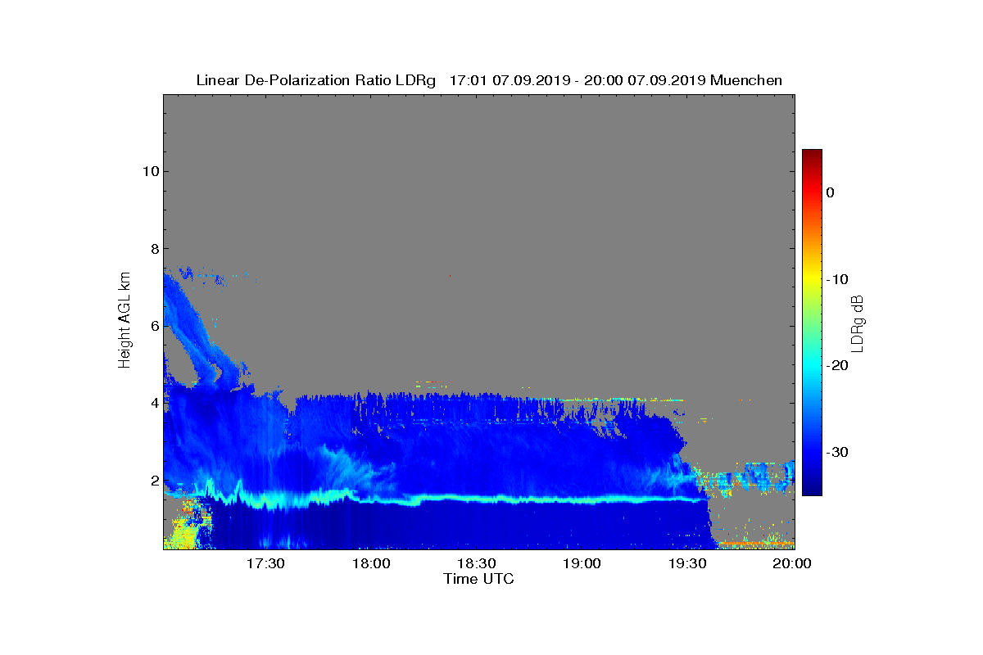Click the 19:00 time tick label
Image resolution: width=983 pixels, height=655 pixels.
click(582, 564)
